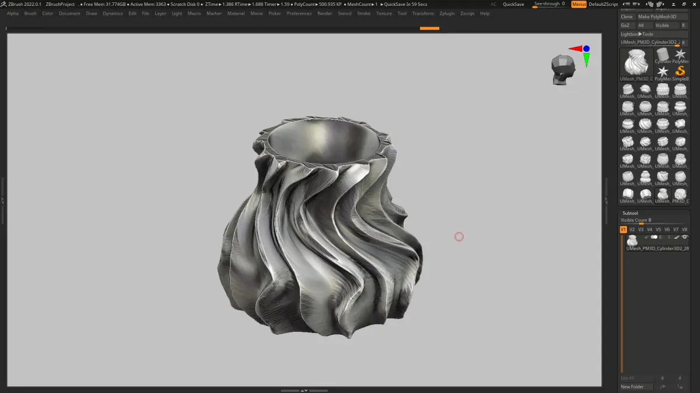700x393 pixels.
Task: Expand the Subtool section header
Action: (x=630, y=213)
